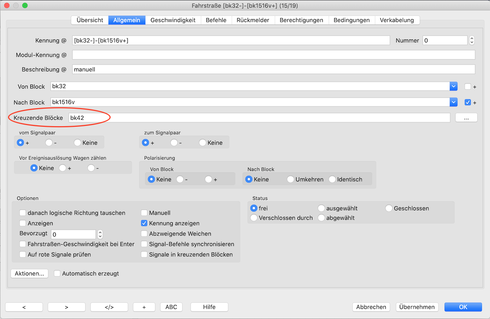This screenshot has width=490, height=319.
Task: Click the </> XML button
Action: [x=109, y=307]
